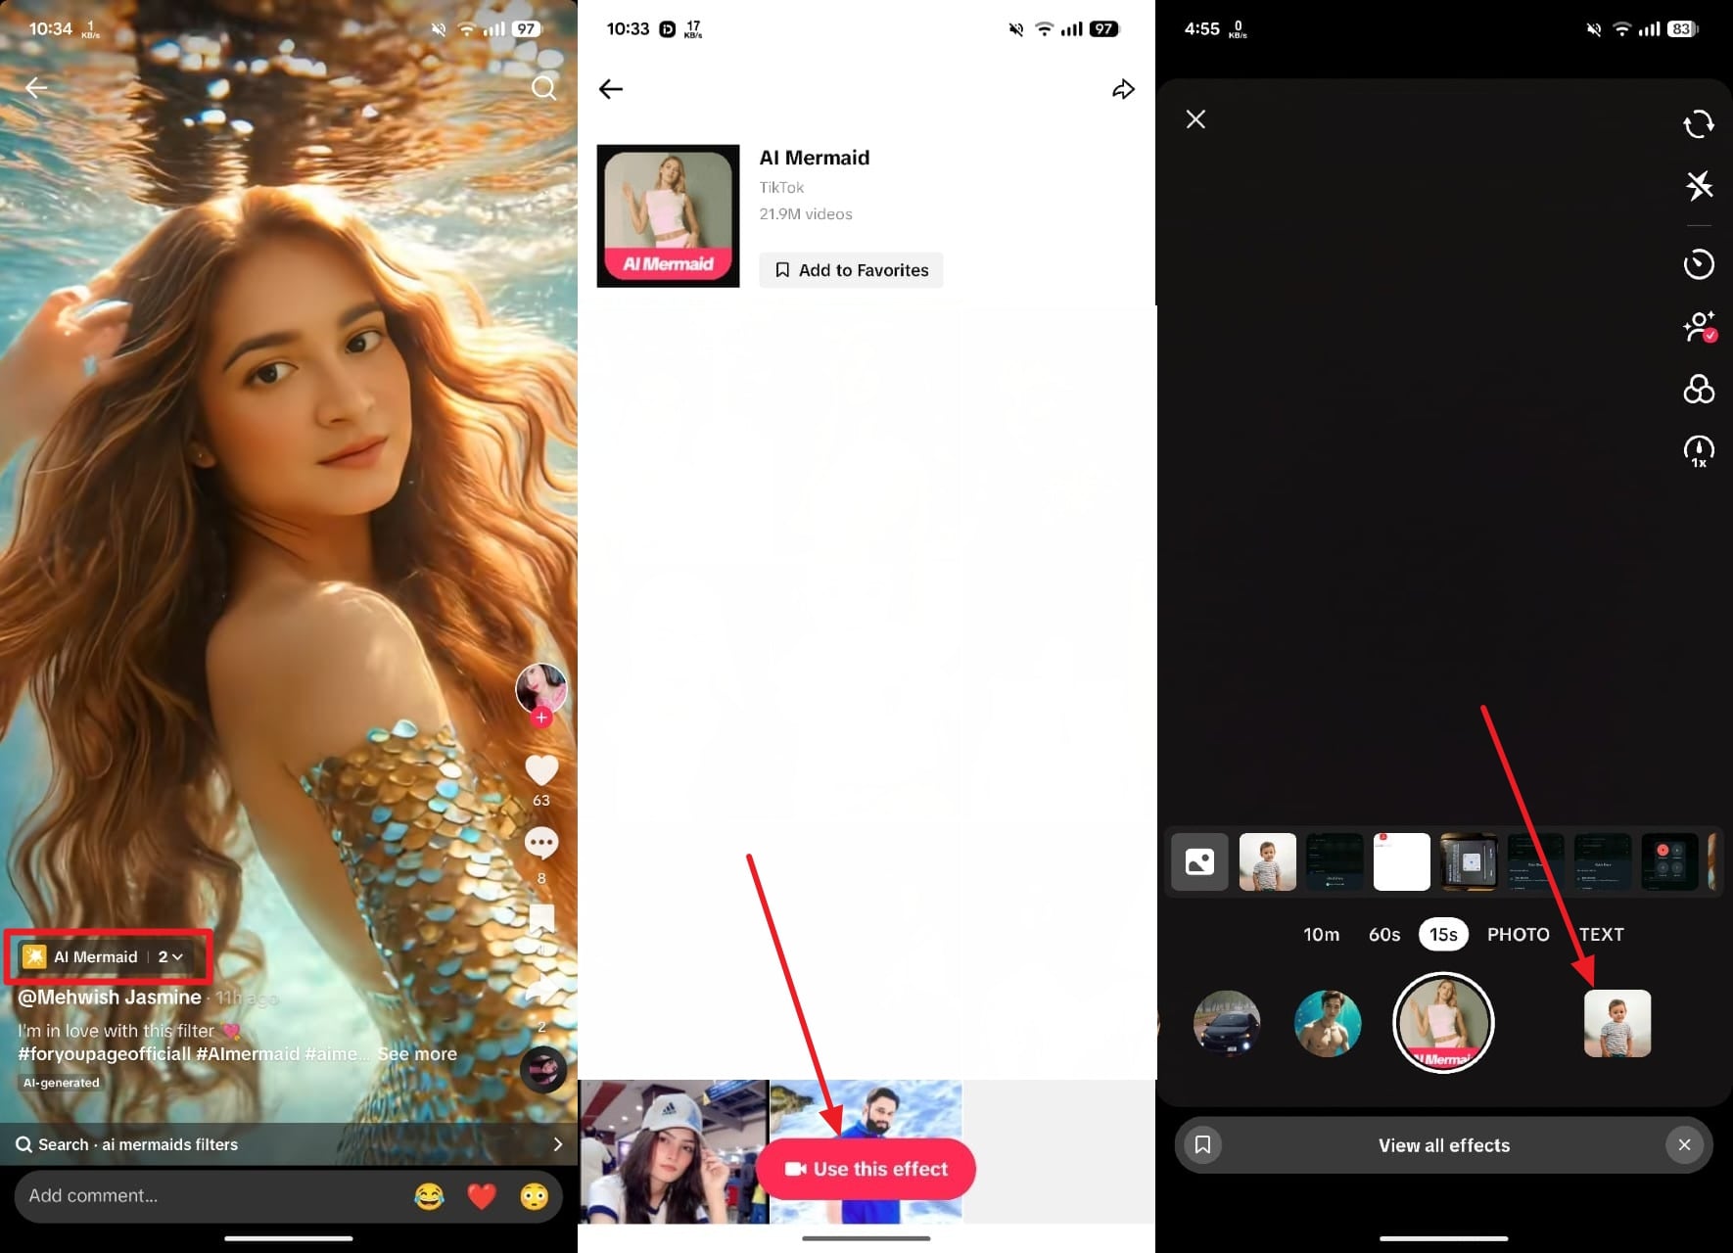Switch to TEXT mode
The image size is (1733, 1253).
click(1602, 935)
